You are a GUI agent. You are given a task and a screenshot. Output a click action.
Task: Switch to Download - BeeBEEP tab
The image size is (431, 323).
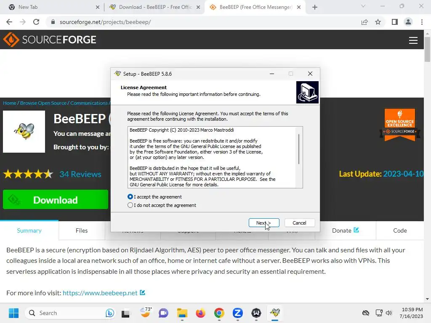154,7
